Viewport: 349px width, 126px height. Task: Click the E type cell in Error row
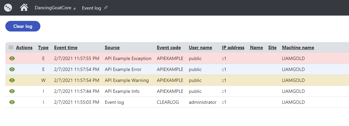click(x=43, y=69)
